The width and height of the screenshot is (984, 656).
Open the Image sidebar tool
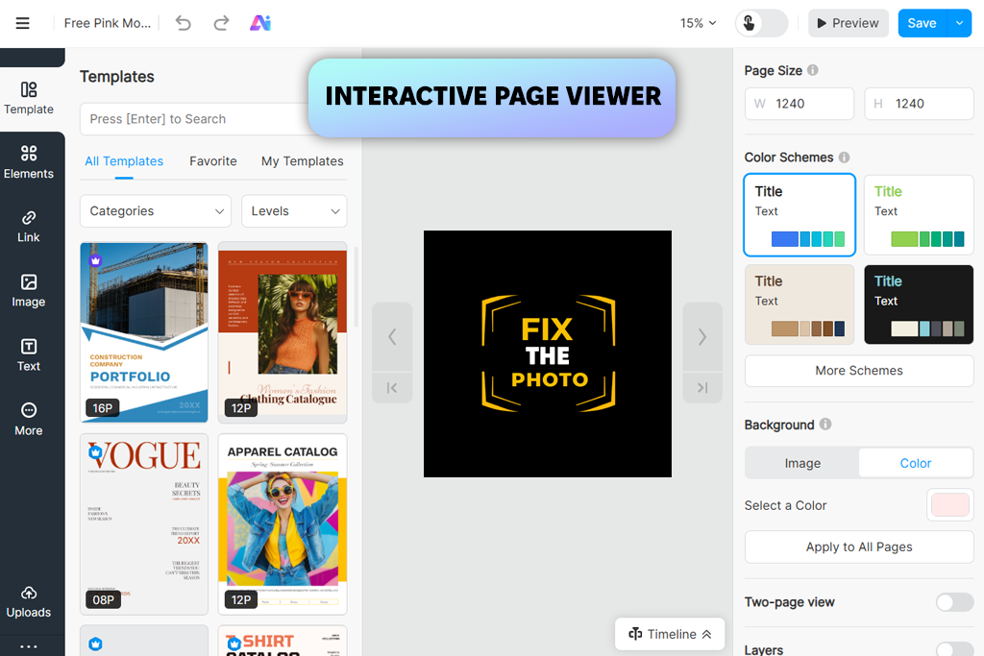pos(29,291)
